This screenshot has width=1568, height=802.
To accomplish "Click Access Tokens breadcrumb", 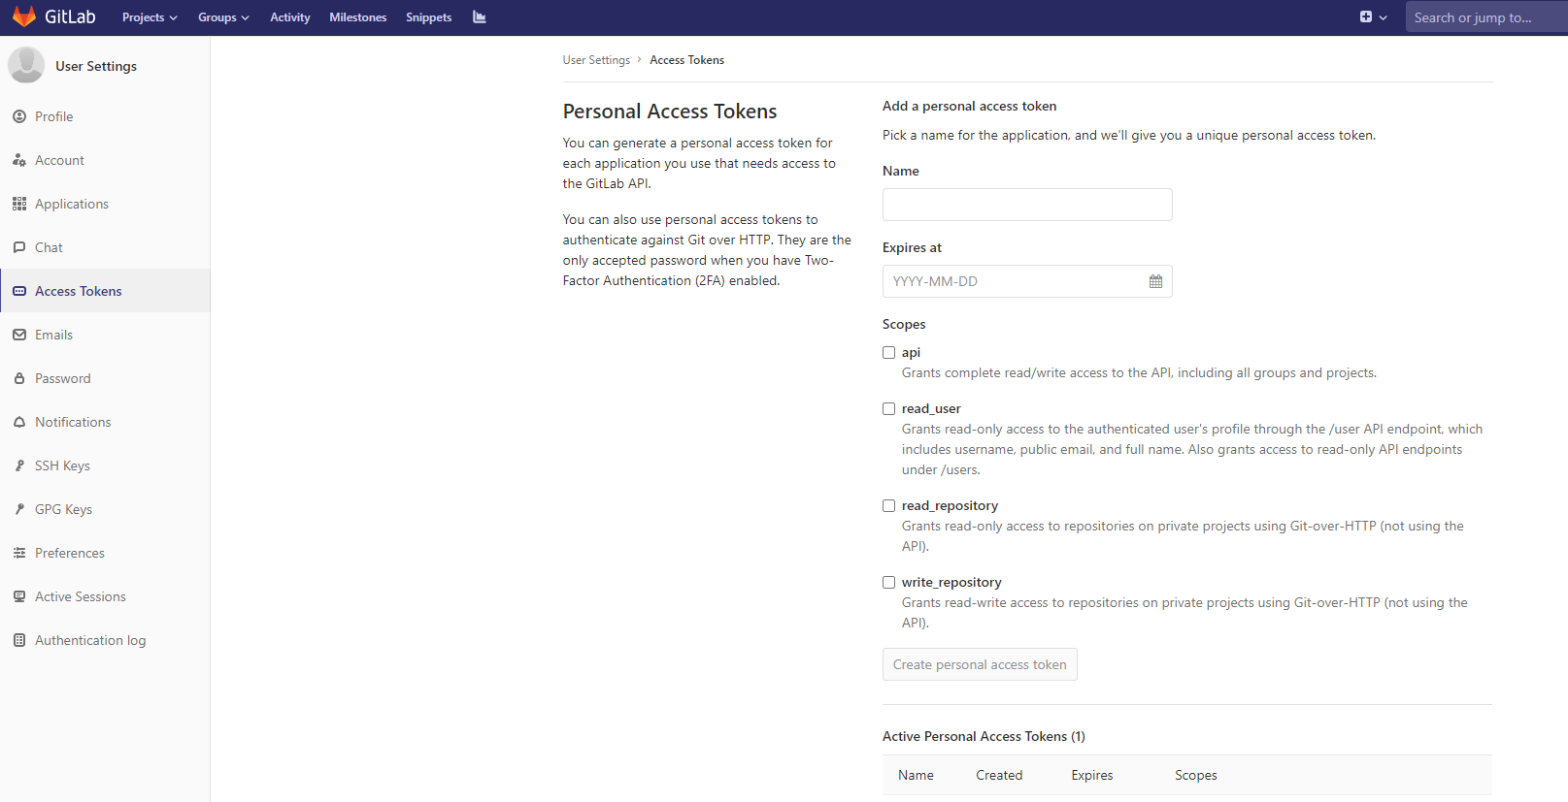I will pos(686,60).
